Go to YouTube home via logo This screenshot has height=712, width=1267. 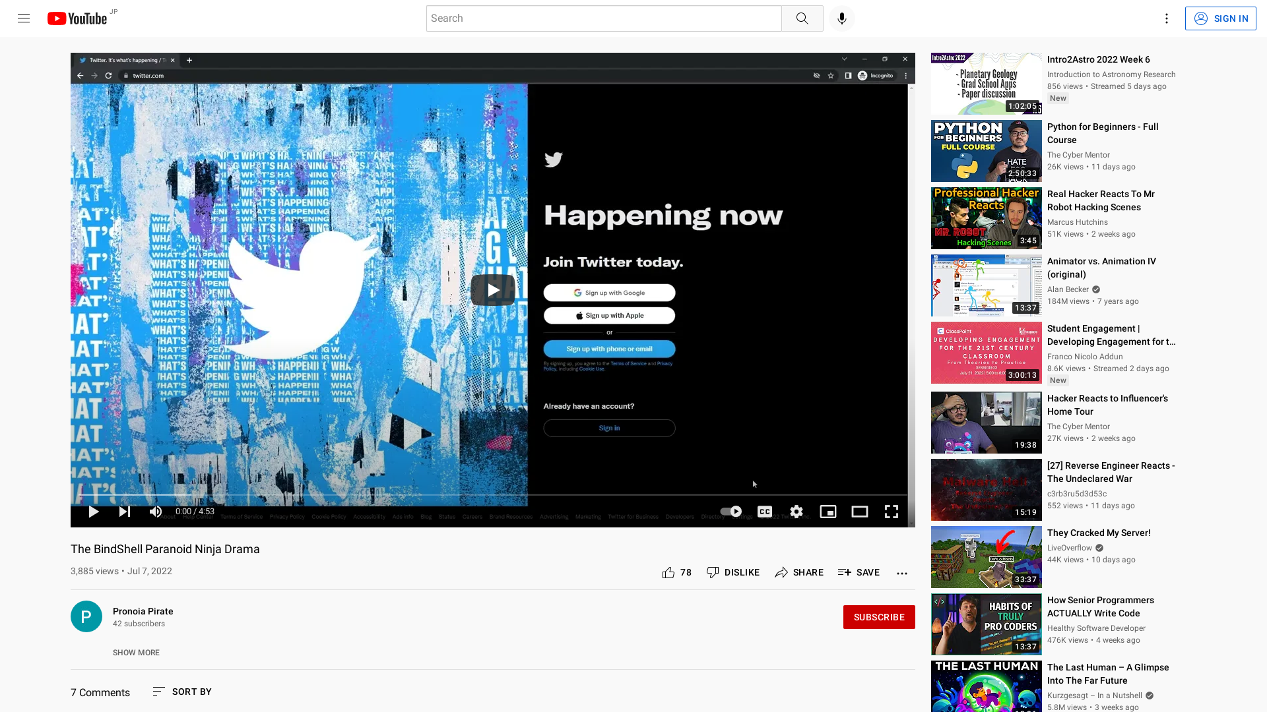pos(77,18)
